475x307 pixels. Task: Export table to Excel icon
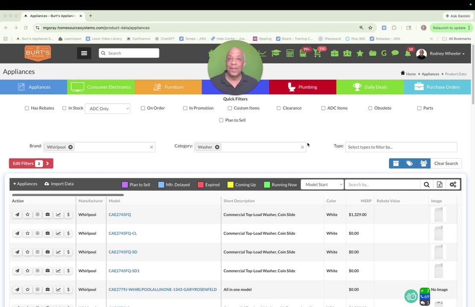(440, 185)
